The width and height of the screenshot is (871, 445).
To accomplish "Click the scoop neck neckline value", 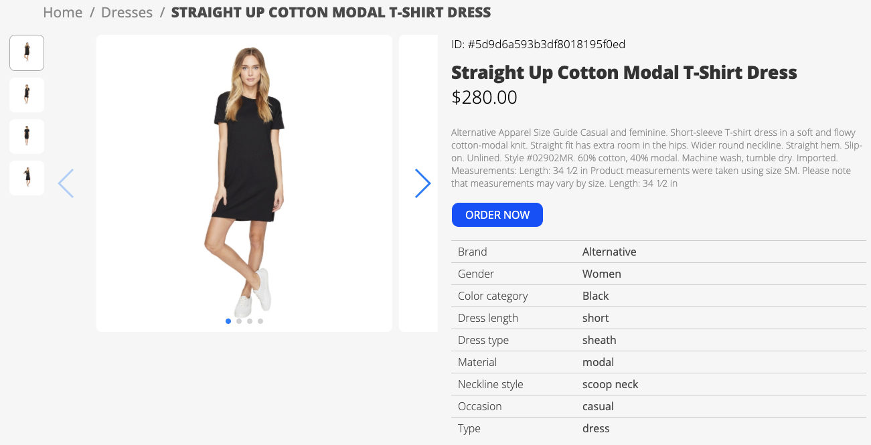I will (x=610, y=384).
